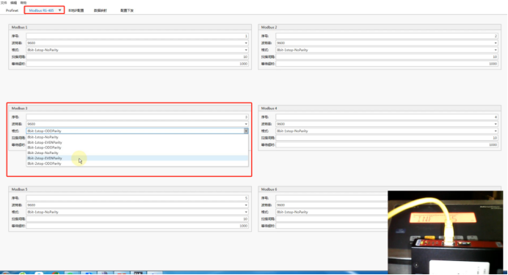Open the Modbus 2 baud rate dropdown
Image resolution: width=508 pixels, height=275 pixels.
pyautogui.click(x=387, y=43)
